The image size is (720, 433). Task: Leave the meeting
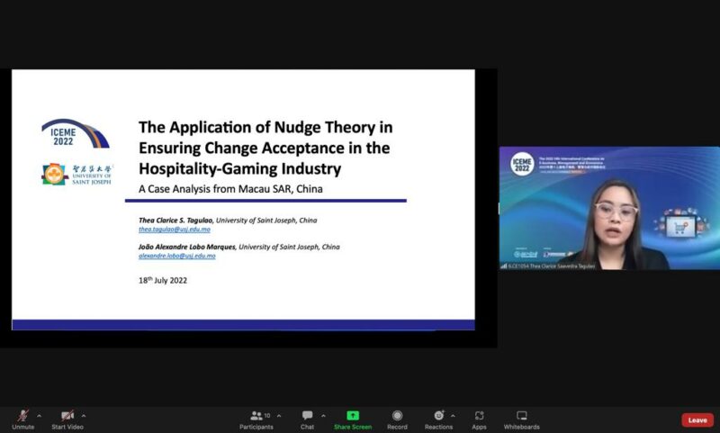click(697, 419)
